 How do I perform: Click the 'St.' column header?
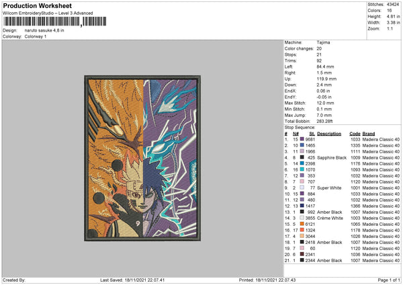coord(312,134)
